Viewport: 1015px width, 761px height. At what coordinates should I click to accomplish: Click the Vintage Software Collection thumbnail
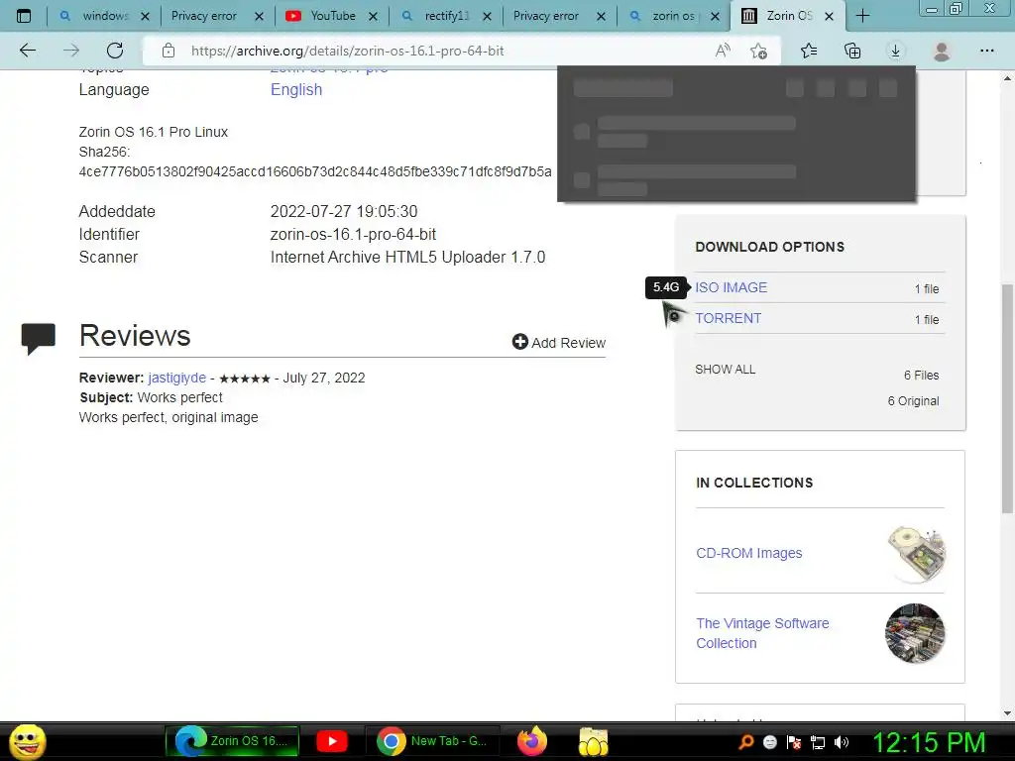coord(915,633)
